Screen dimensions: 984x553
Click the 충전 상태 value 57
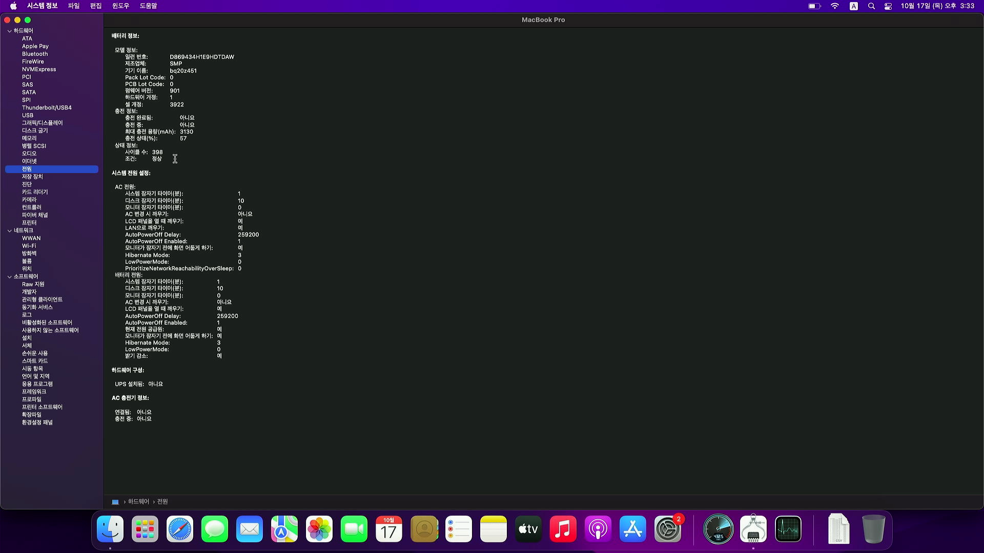(x=183, y=138)
